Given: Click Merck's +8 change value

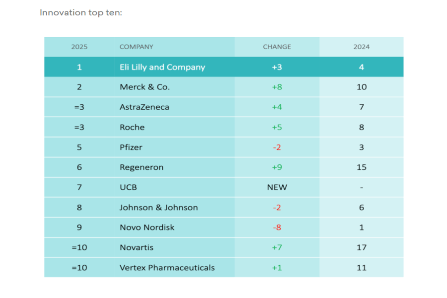Looking at the screenshot, I should [x=277, y=87].
